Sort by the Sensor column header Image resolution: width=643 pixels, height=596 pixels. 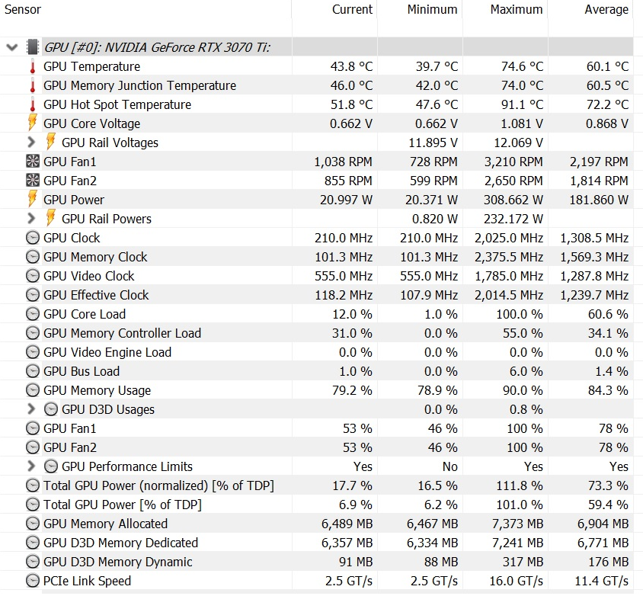[x=23, y=9]
